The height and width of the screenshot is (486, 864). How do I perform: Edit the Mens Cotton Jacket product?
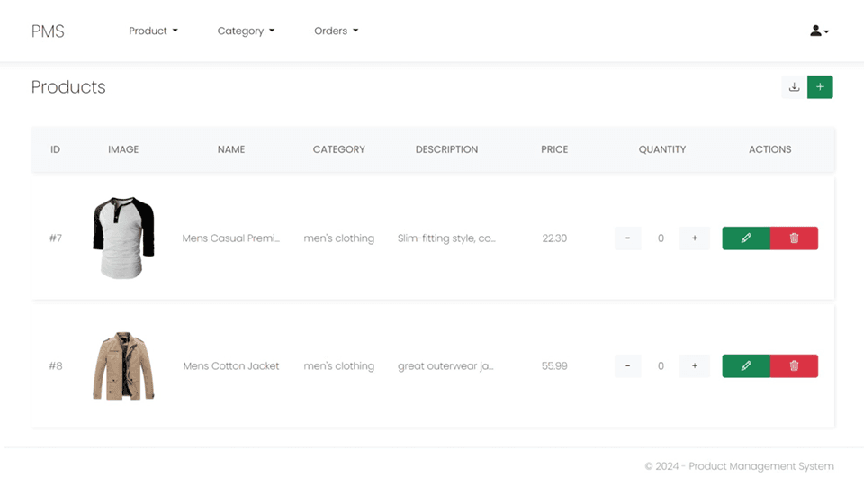click(x=746, y=366)
